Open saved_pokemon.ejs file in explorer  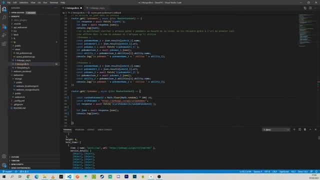(25, 56)
